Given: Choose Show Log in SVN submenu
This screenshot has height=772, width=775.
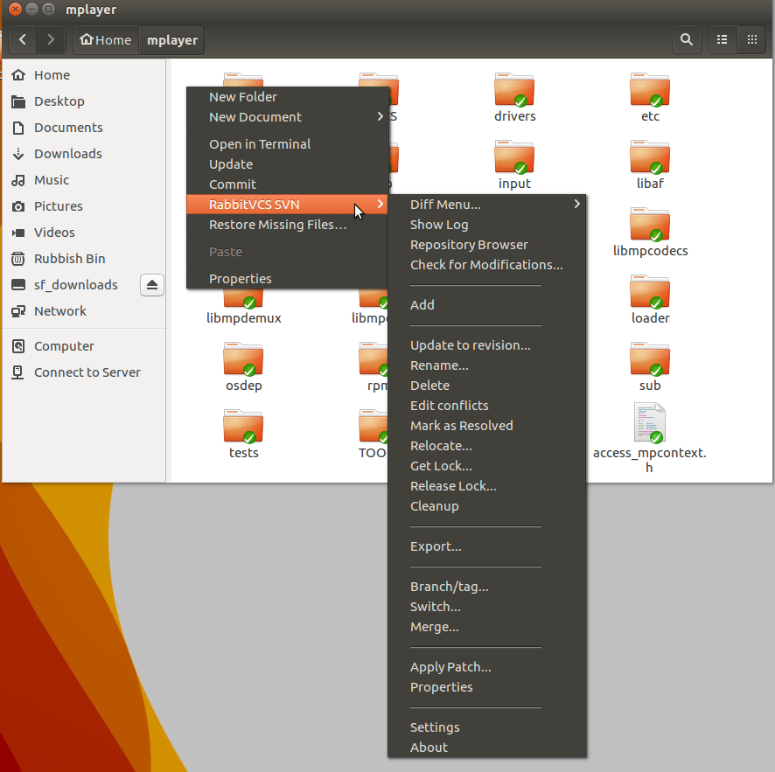Looking at the screenshot, I should coord(487,225).
